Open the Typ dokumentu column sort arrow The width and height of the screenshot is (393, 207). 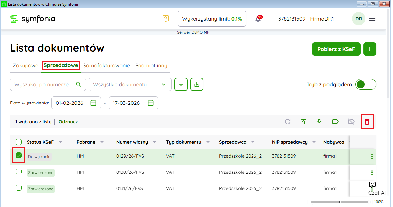[x=208, y=142]
